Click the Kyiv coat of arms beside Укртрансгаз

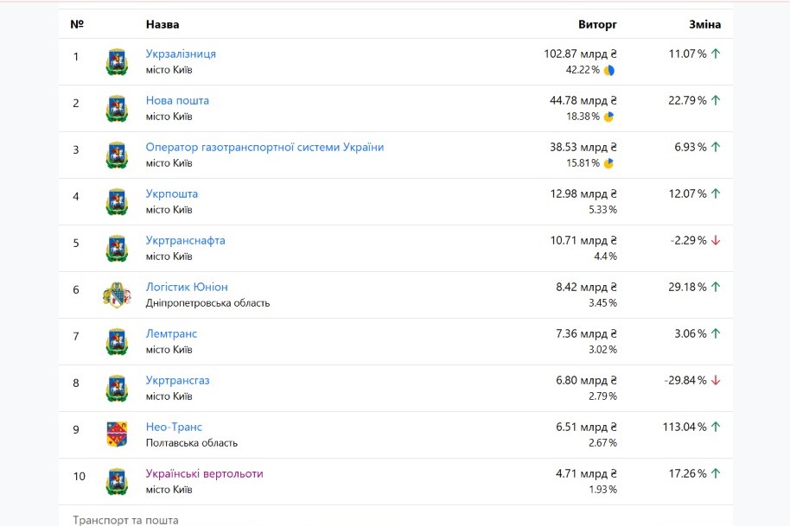tap(117, 389)
